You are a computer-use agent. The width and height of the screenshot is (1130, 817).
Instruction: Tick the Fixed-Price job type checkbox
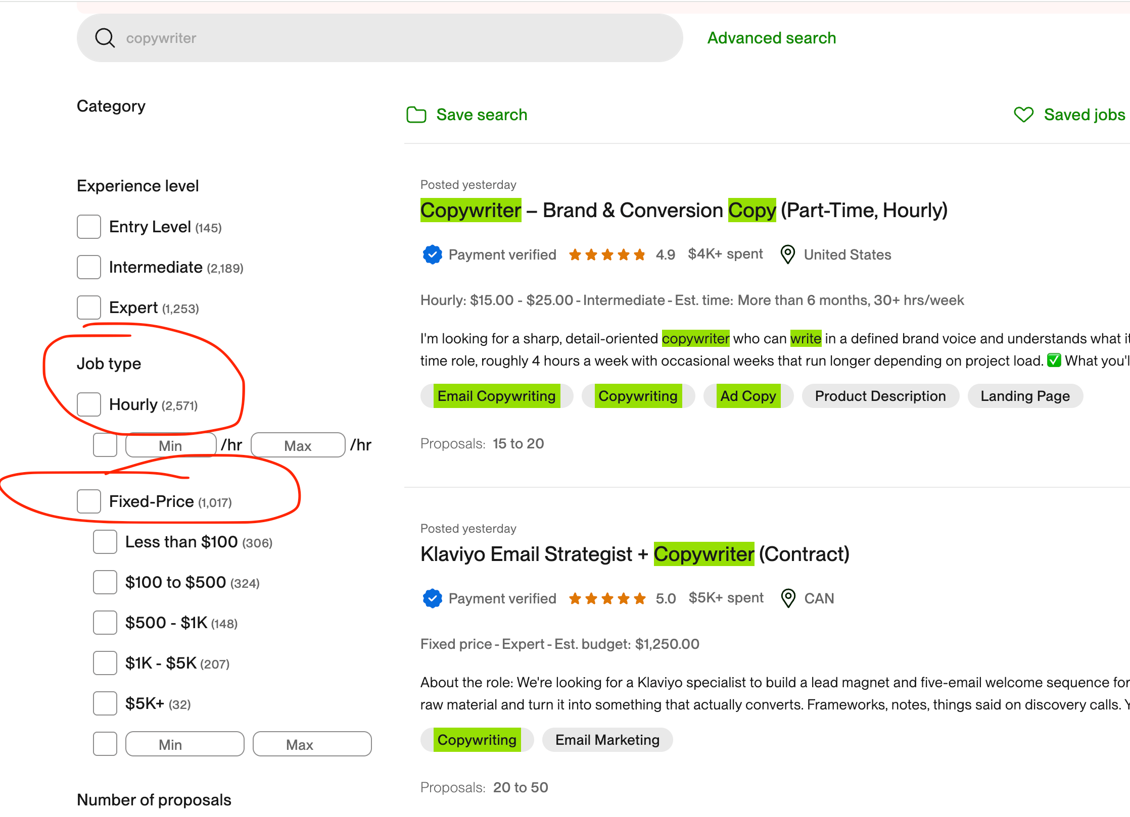coord(89,501)
